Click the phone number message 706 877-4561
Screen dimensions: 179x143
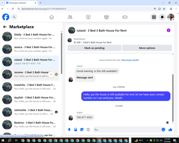84,117
